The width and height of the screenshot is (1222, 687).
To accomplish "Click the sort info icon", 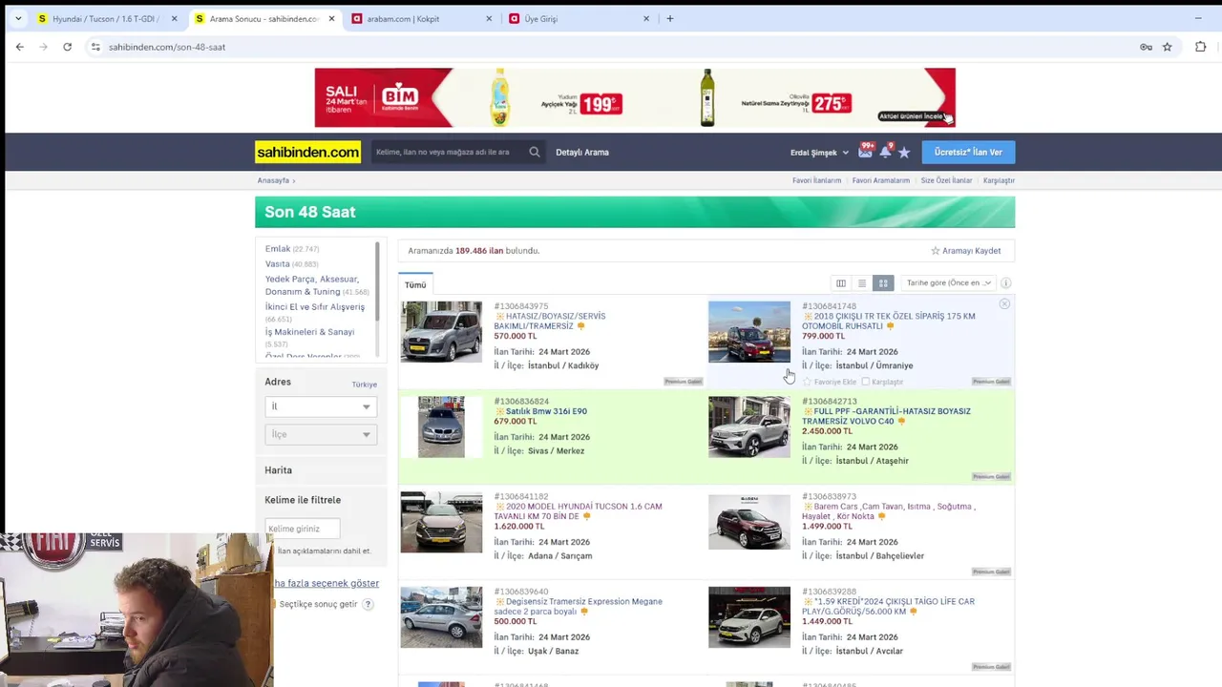I will pos(1005,283).
